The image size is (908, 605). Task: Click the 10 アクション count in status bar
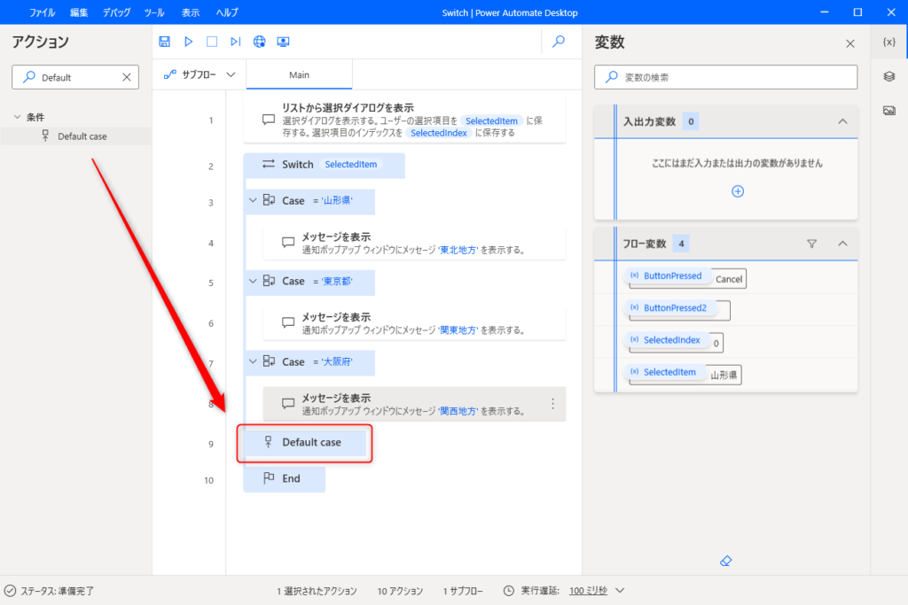pyautogui.click(x=400, y=591)
